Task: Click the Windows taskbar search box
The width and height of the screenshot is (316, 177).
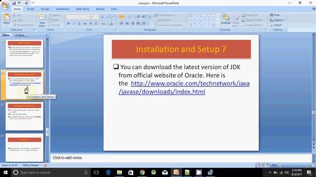Action: pyautogui.click(x=50, y=173)
